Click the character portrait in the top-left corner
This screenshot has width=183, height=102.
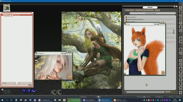[x=7, y=7]
